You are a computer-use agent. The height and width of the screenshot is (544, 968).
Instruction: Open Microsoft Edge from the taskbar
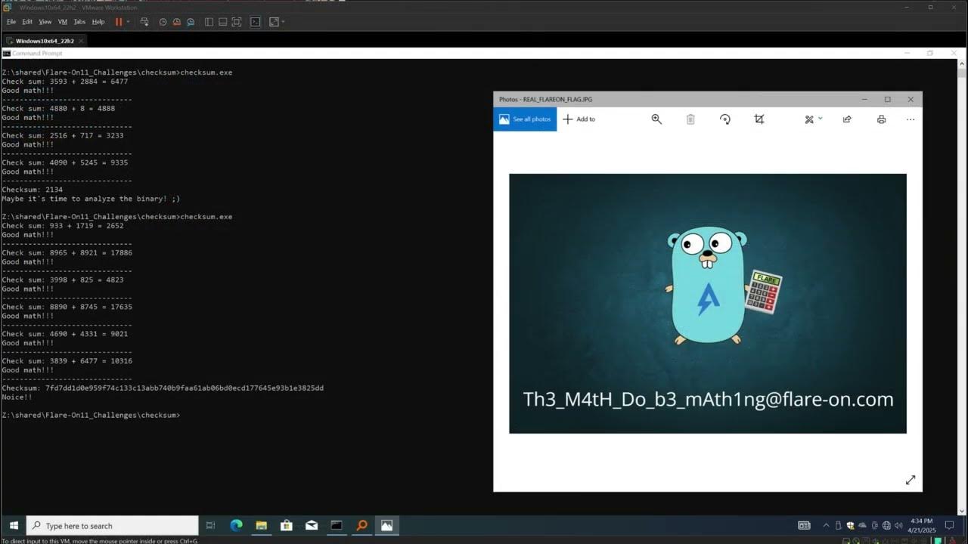pos(236,526)
